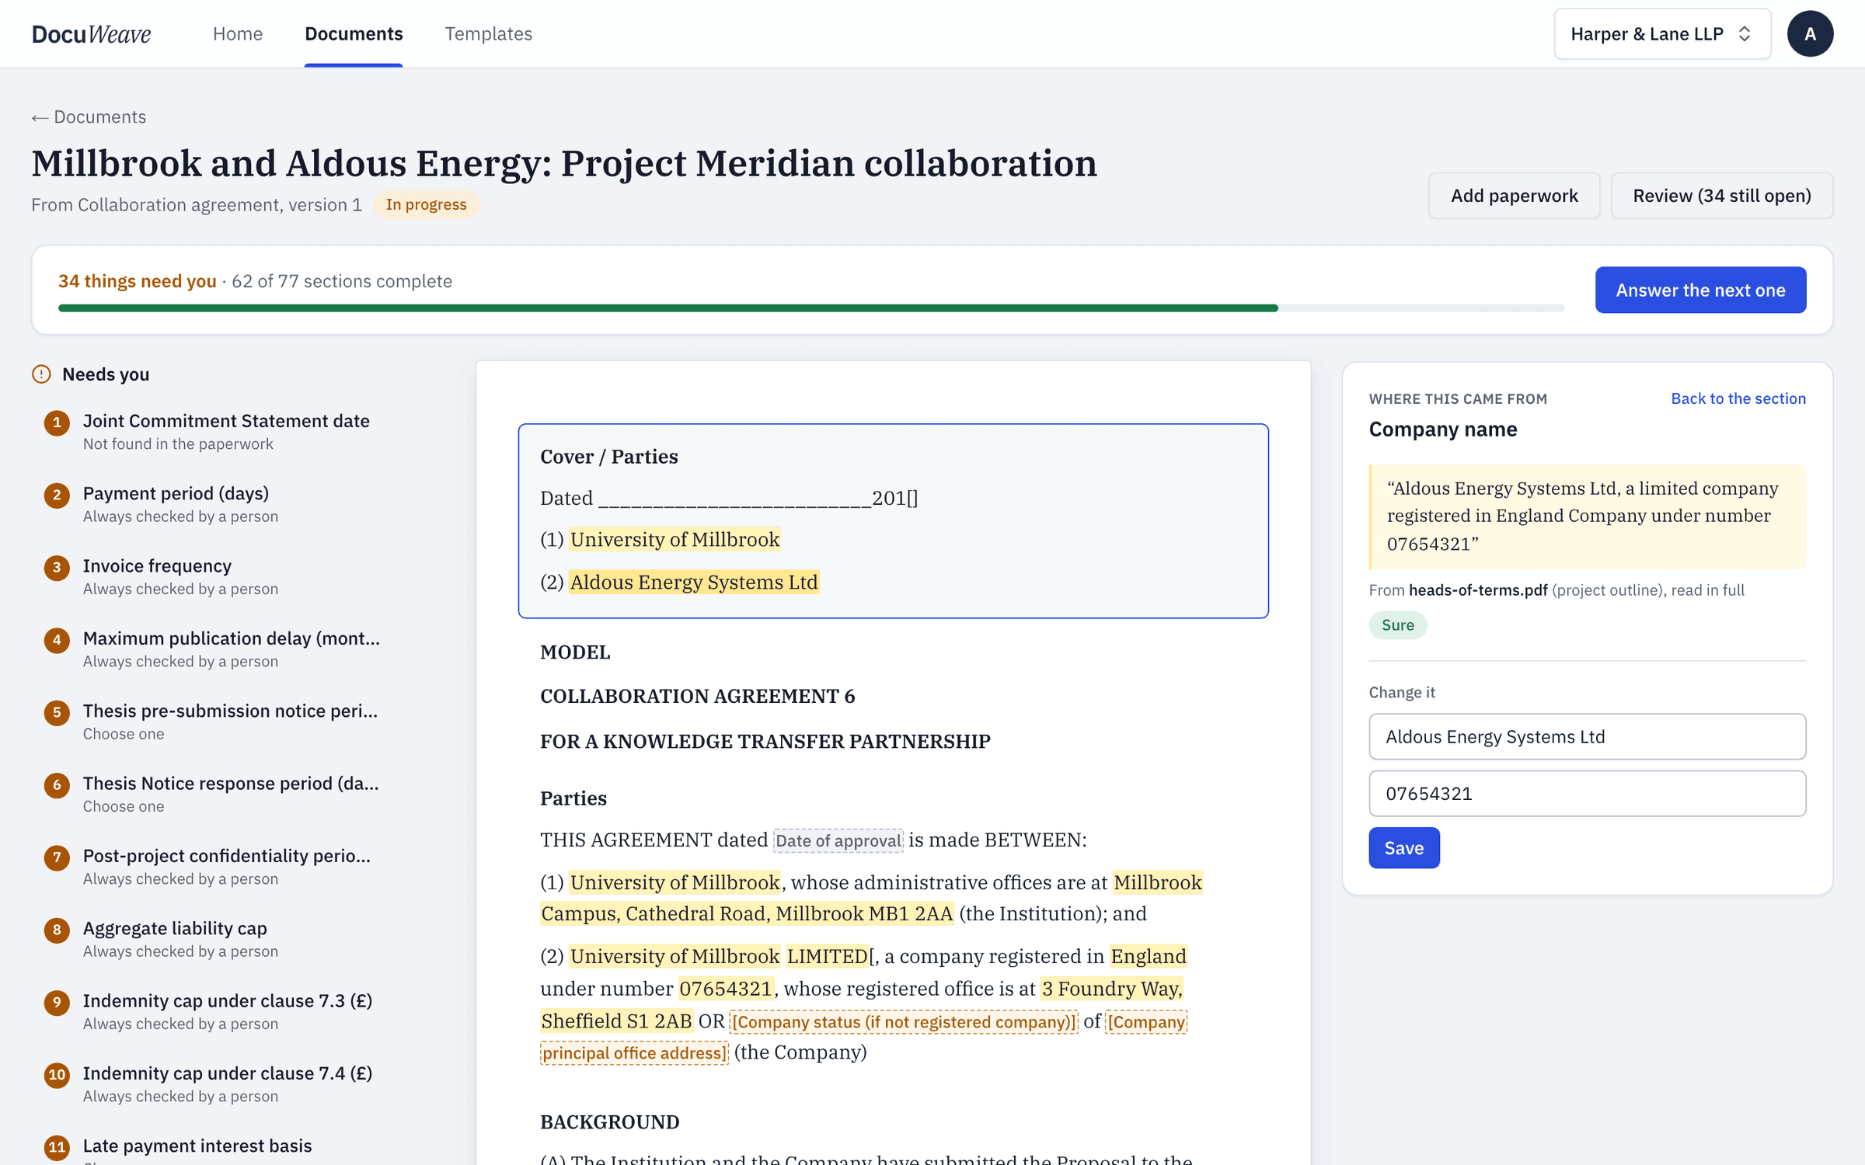Click Back to the section link
Image resolution: width=1865 pixels, height=1165 pixels.
(x=1738, y=398)
